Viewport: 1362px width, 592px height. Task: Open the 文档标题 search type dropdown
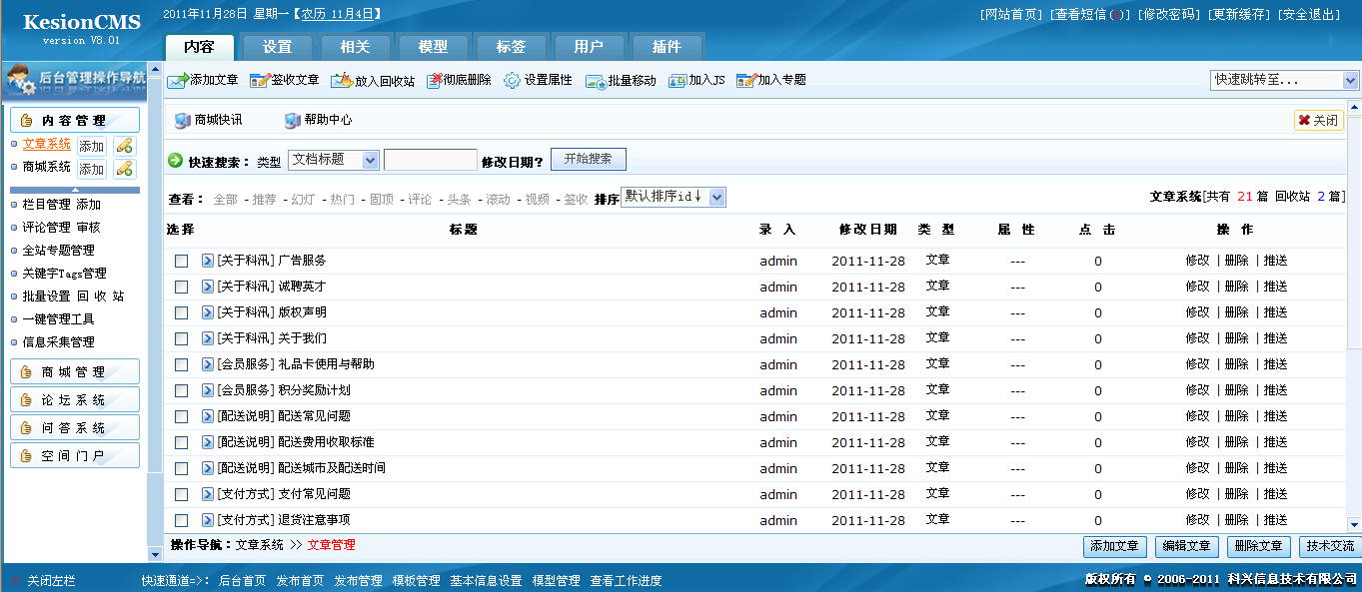333,159
